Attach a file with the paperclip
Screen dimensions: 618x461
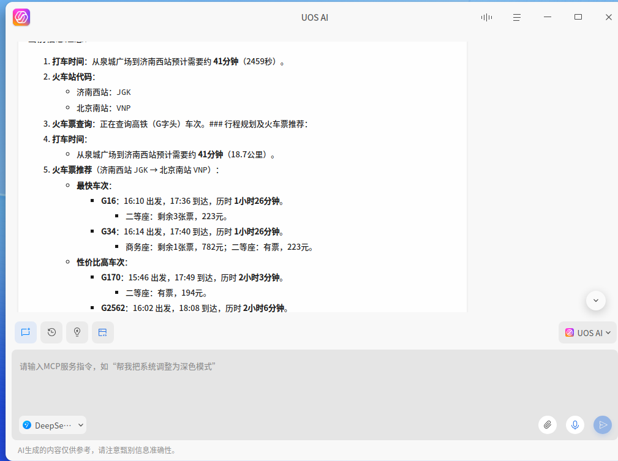click(548, 425)
